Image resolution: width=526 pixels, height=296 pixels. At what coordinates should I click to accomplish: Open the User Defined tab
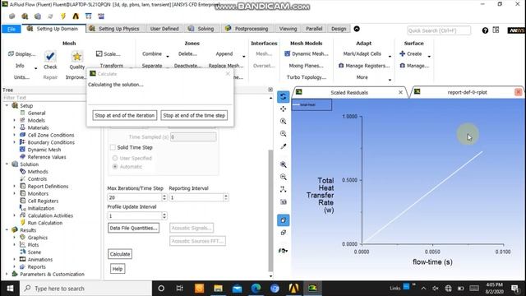[164, 29]
